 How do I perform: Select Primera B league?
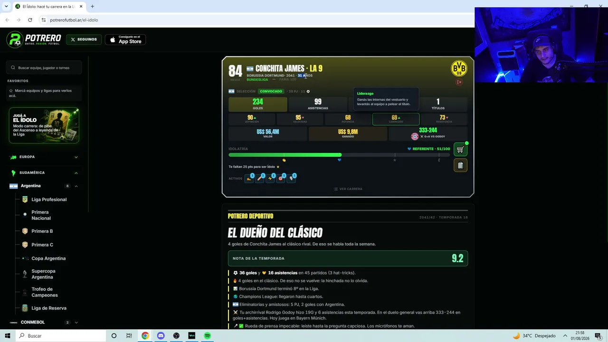[42, 231]
